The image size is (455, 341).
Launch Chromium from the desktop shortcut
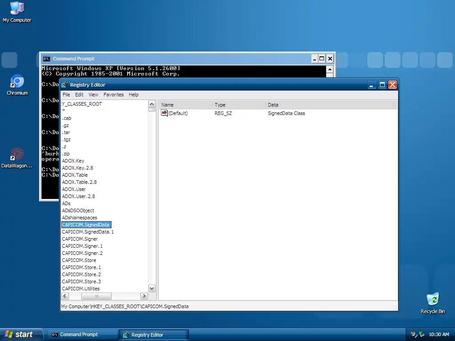17,85
